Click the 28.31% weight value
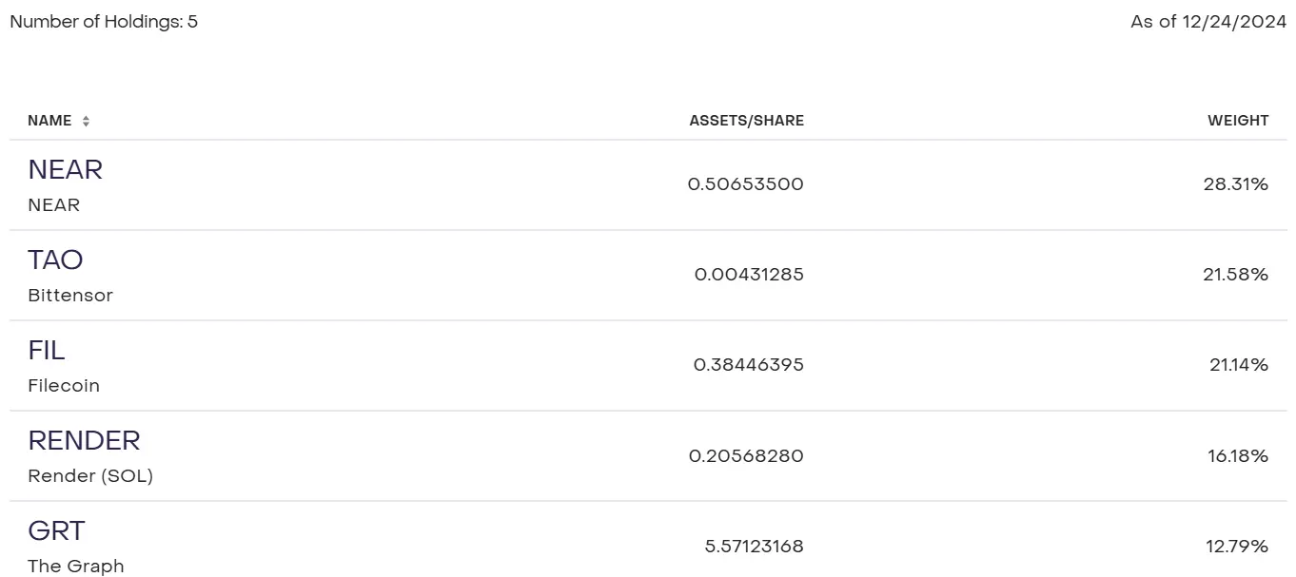Screen dimensions: 1296x577 1235,184
